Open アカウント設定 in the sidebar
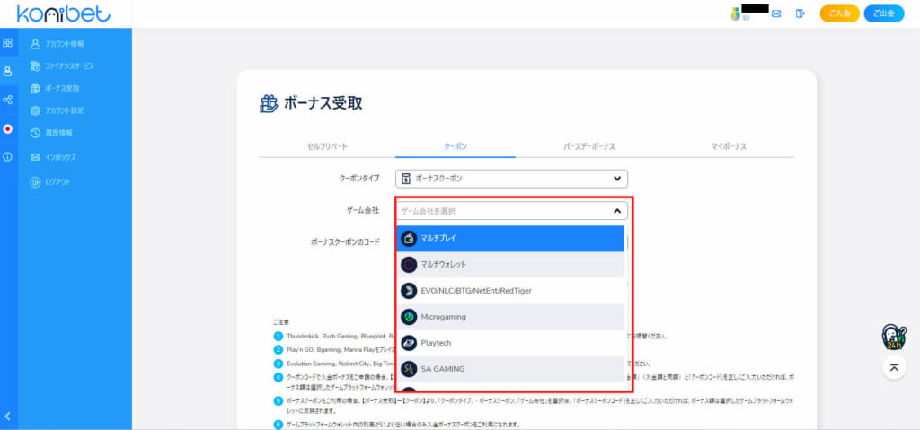Image resolution: width=920 pixels, height=430 pixels. [57, 111]
